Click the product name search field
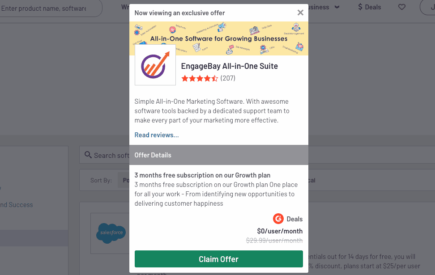The width and height of the screenshot is (435, 275). tap(50, 8)
